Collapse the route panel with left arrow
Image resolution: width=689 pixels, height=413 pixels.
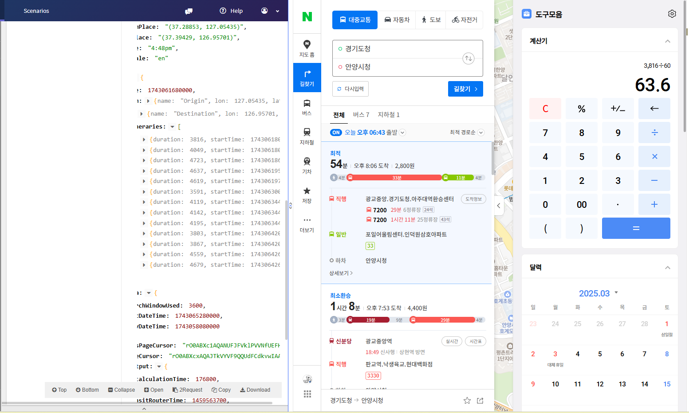coord(499,206)
